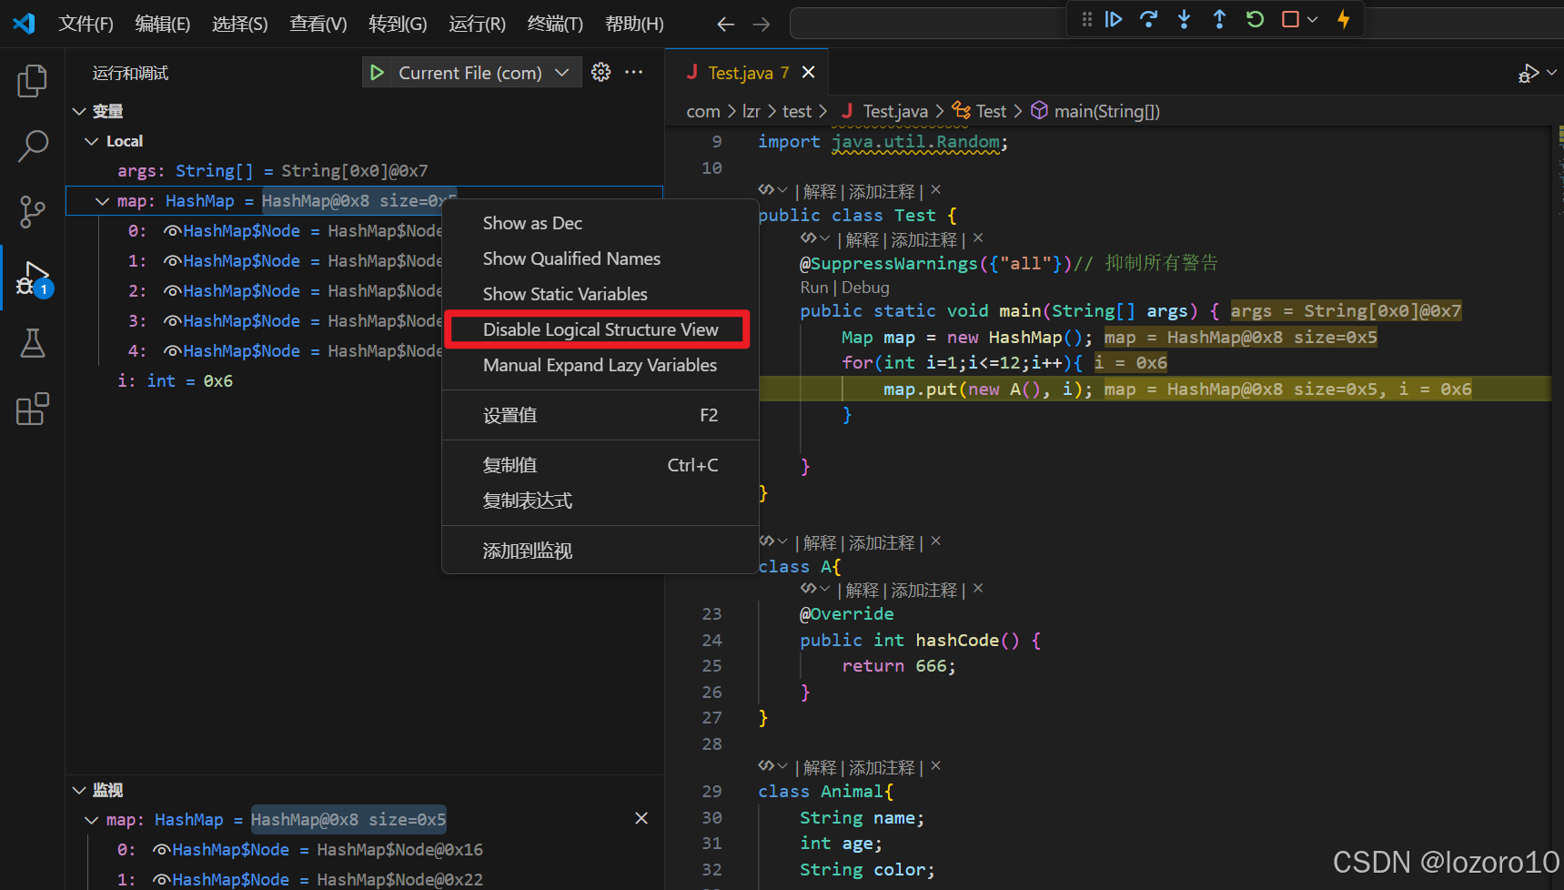Click 添加注释 link above class Test
The width and height of the screenshot is (1564, 890).
click(x=882, y=190)
